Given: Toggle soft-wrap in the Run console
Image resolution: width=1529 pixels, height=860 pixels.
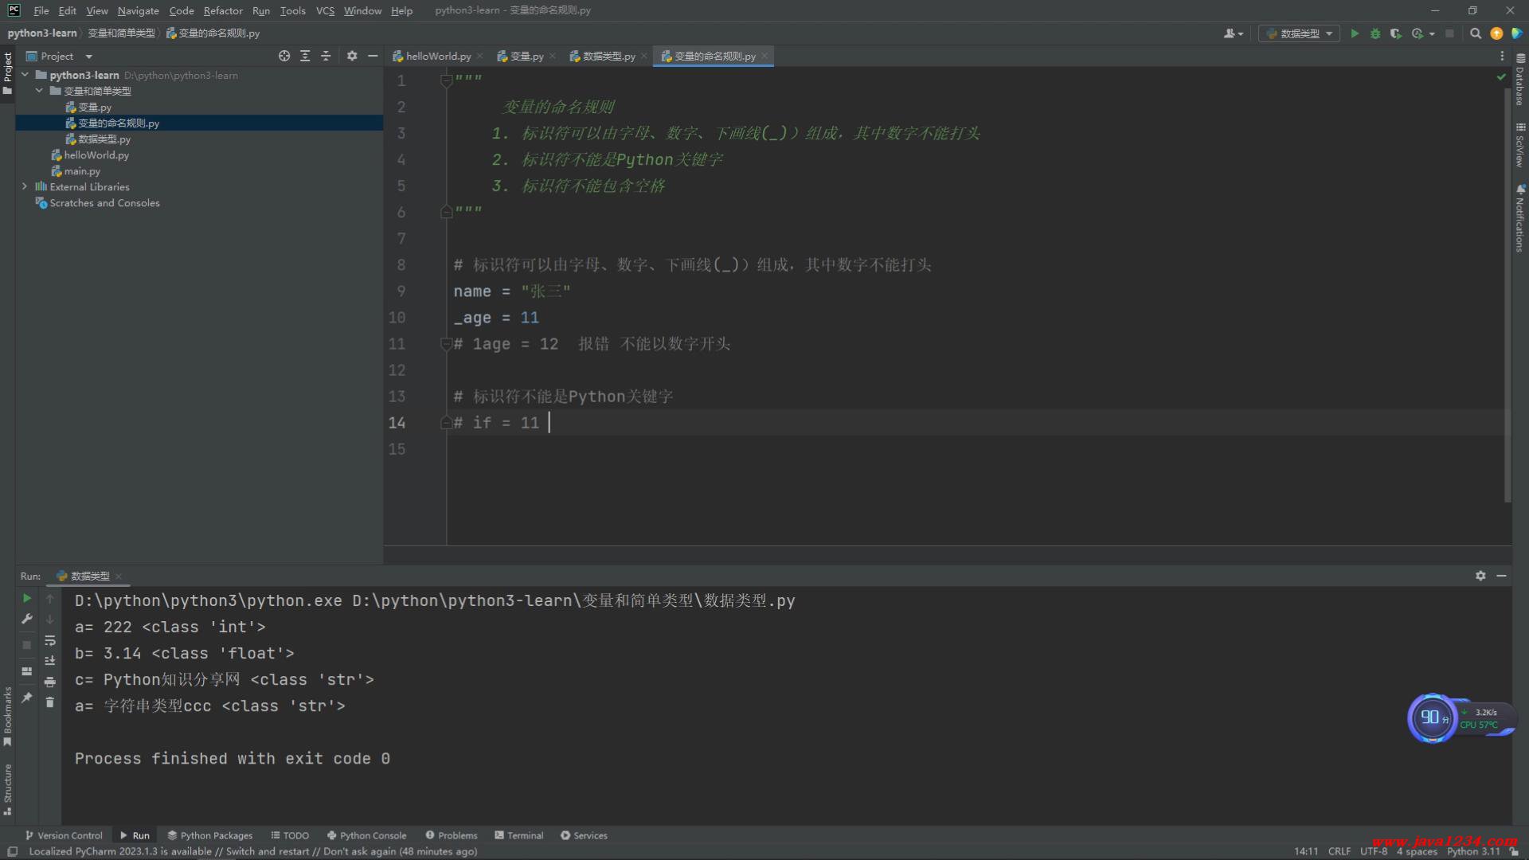Looking at the screenshot, I should tap(49, 642).
